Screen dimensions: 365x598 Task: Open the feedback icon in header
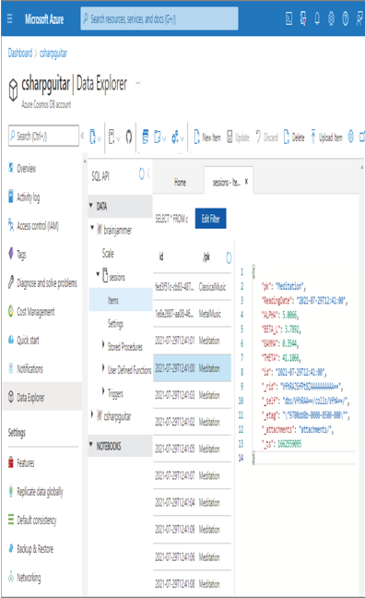point(359,18)
